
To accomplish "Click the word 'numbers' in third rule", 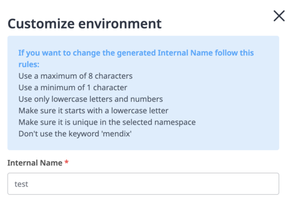I will 147,99.
